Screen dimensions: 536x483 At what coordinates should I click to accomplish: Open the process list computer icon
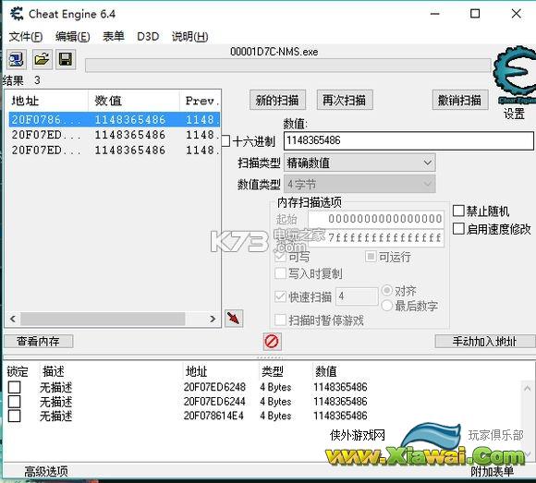click(16, 59)
